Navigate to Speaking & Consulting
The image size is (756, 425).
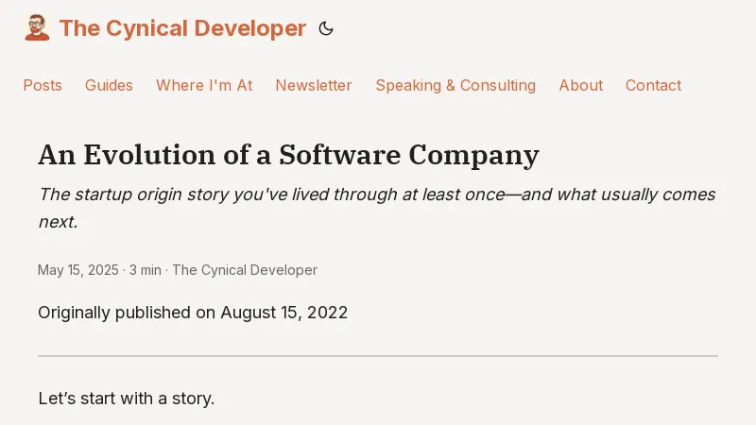(455, 85)
